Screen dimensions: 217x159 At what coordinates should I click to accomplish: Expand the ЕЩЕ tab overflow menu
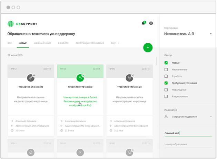coord(115,43)
